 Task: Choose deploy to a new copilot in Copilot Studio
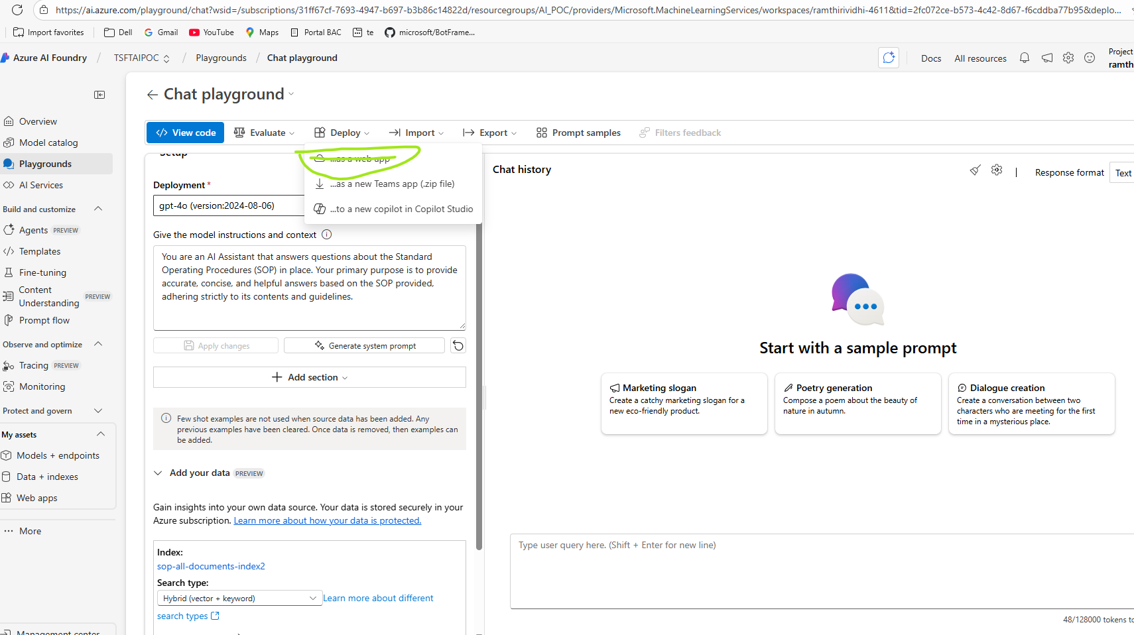[393, 209]
